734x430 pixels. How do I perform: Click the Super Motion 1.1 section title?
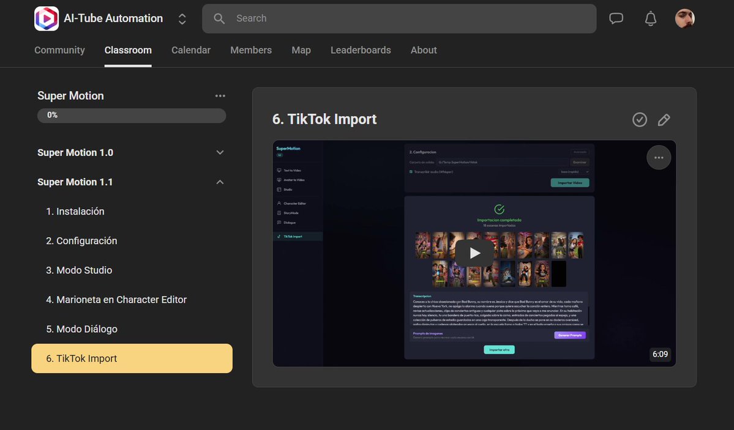coord(75,182)
